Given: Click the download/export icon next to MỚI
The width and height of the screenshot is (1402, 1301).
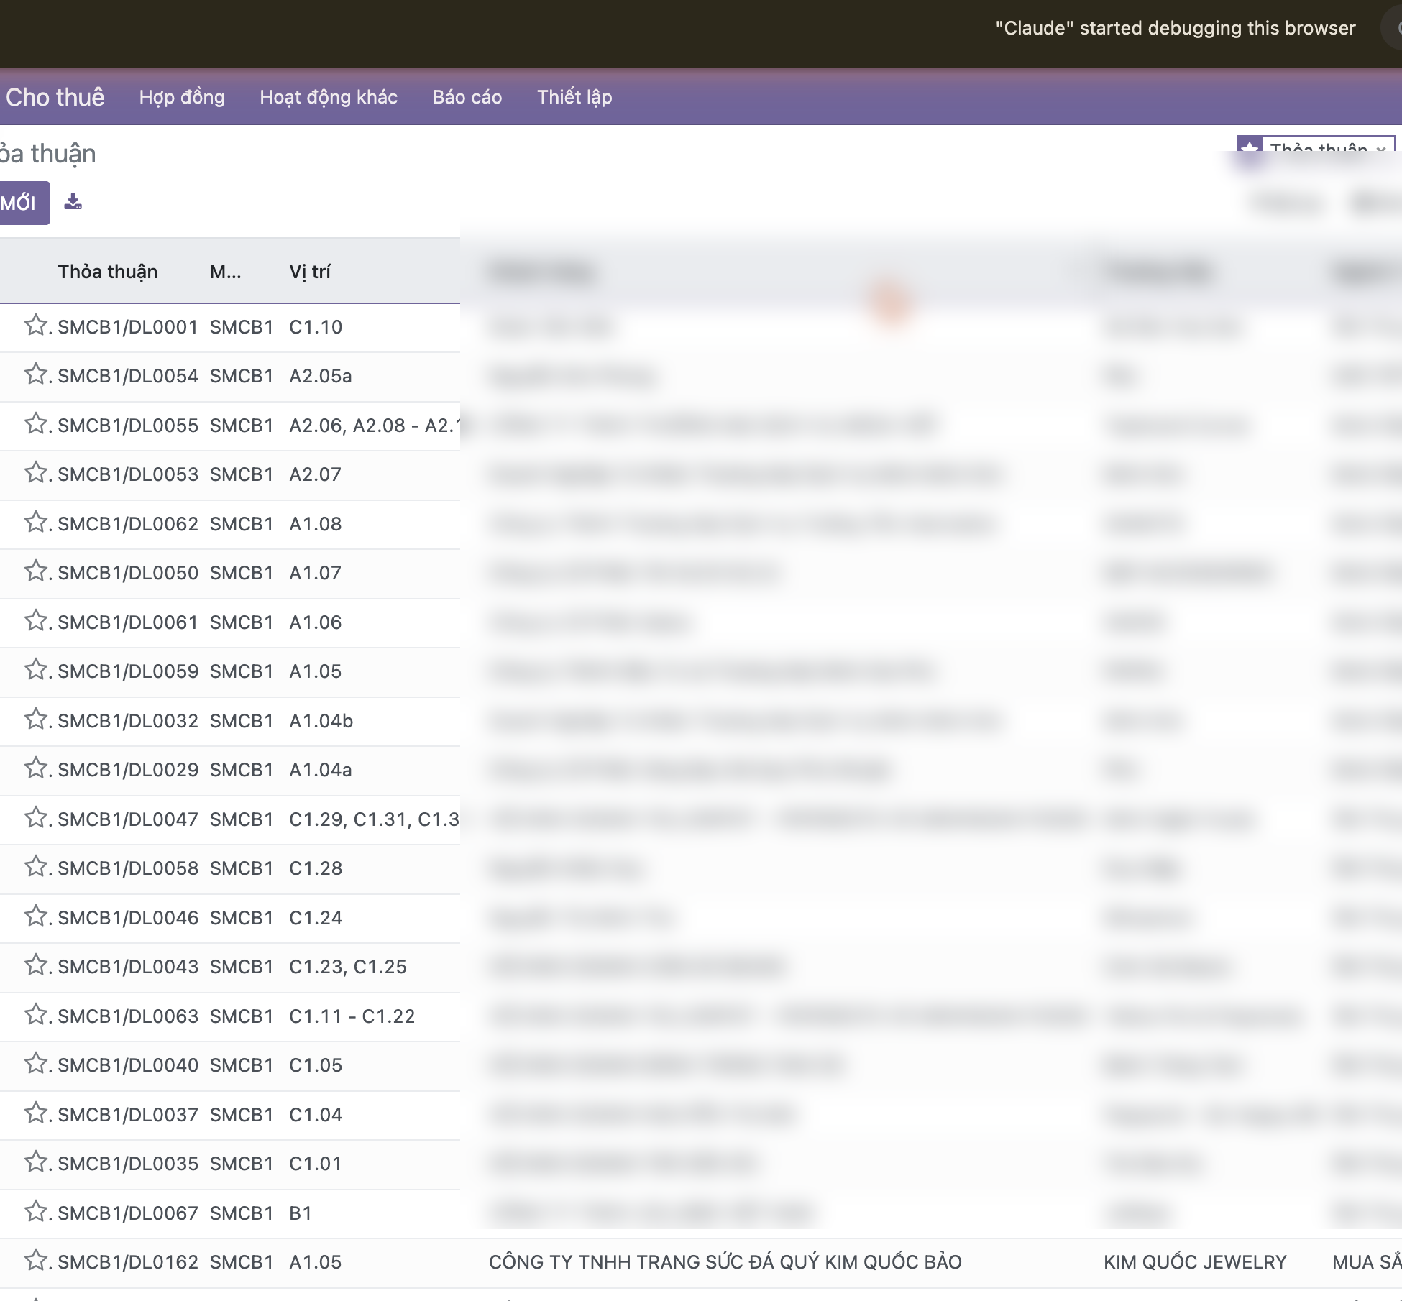Looking at the screenshot, I should (x=73, y=202).
